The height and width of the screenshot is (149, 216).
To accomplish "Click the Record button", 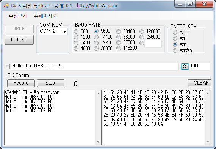I will (21, 83).
